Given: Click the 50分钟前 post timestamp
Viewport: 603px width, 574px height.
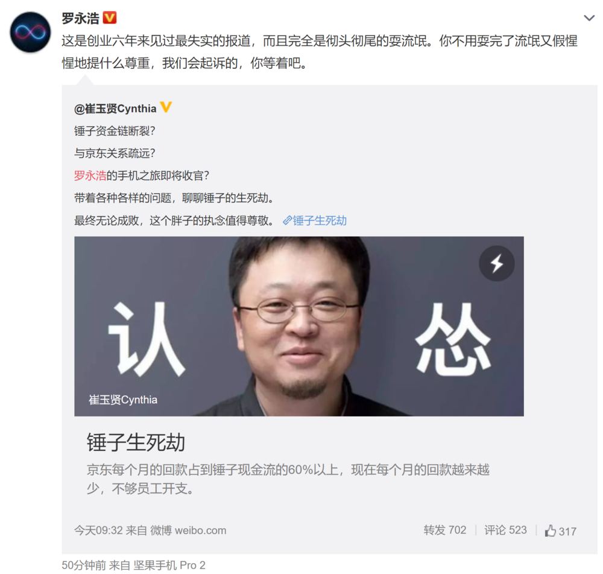Looking at the screenshot, I should pyautogui.click(x=83, y=565).
